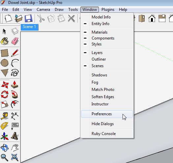
Task: Open the File menu
Action: (x=5, y=10)
